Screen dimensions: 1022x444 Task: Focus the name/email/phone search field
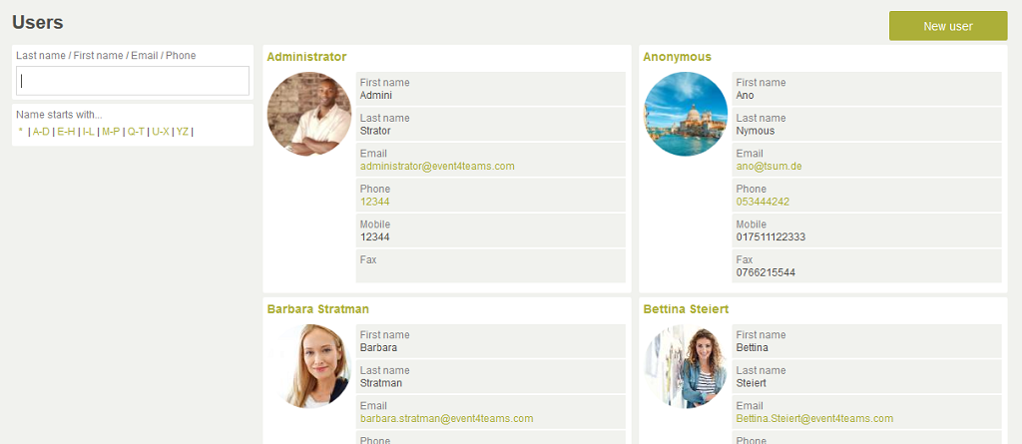click(x=133, y=81)
